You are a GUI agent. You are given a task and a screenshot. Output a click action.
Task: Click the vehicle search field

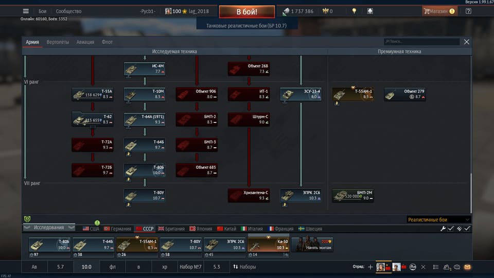pyautogui.click(x=421, y=42)
